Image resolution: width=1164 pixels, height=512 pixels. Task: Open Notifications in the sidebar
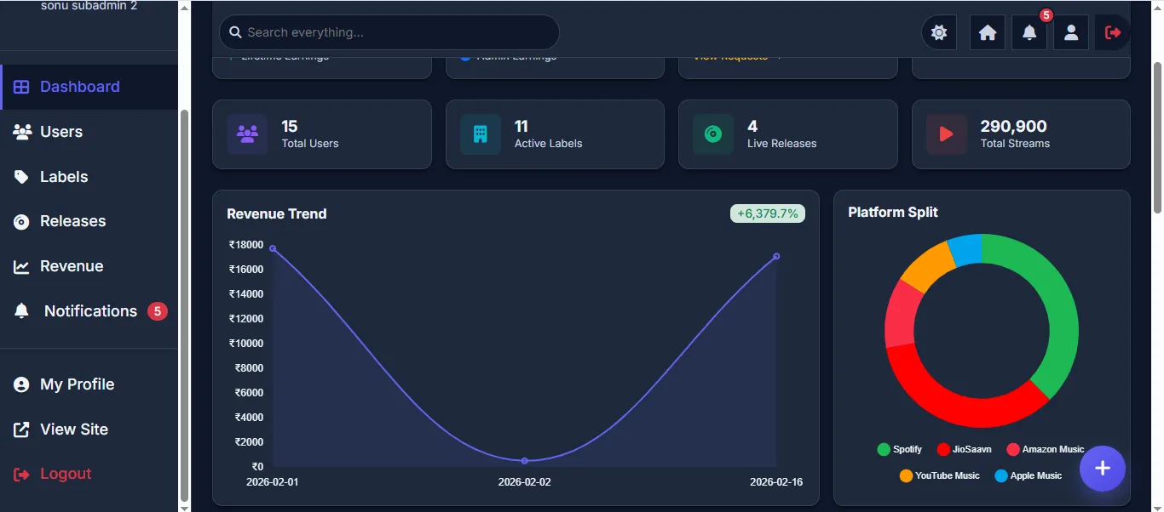[89, 311]
